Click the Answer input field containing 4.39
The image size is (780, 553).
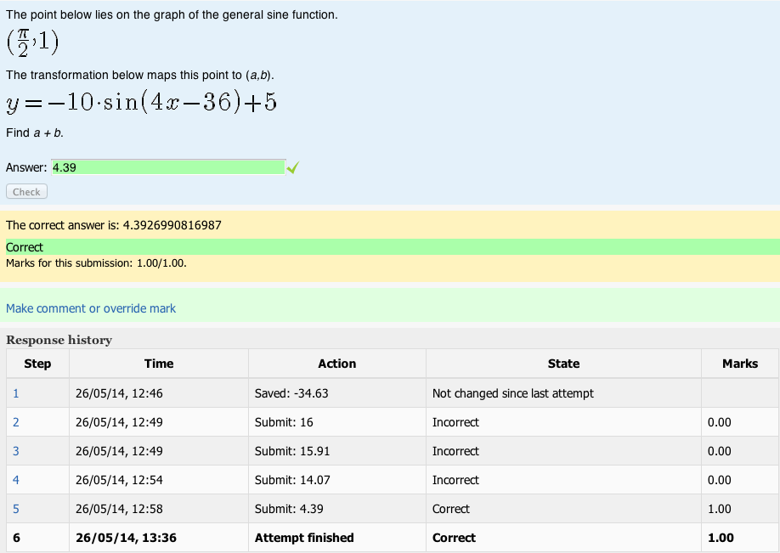168,167
